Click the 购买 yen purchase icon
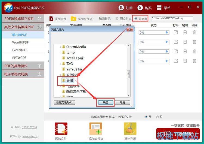Viewport: 204px width, 144px height. [140, 8]
